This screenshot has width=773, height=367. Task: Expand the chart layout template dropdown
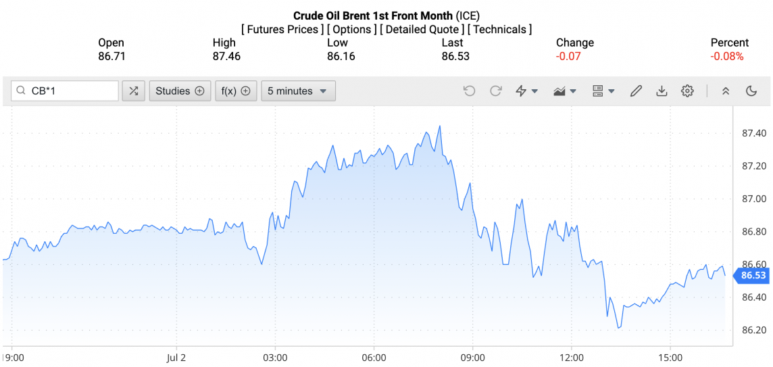[x=603, y=91]
